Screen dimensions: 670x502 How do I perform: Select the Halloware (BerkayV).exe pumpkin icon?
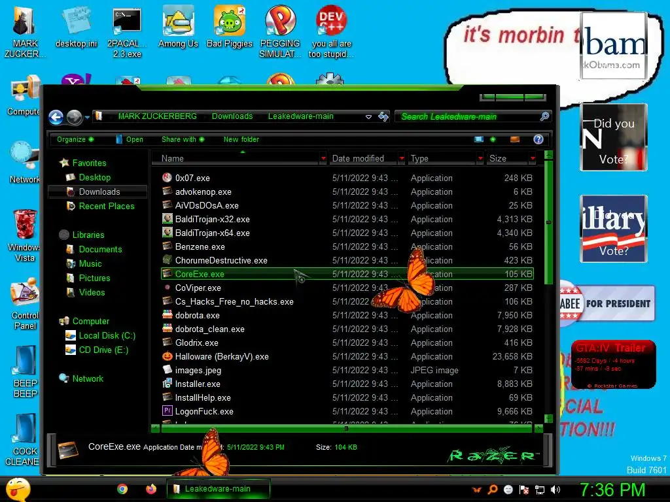pyautogui.click(x=167, y=356)
